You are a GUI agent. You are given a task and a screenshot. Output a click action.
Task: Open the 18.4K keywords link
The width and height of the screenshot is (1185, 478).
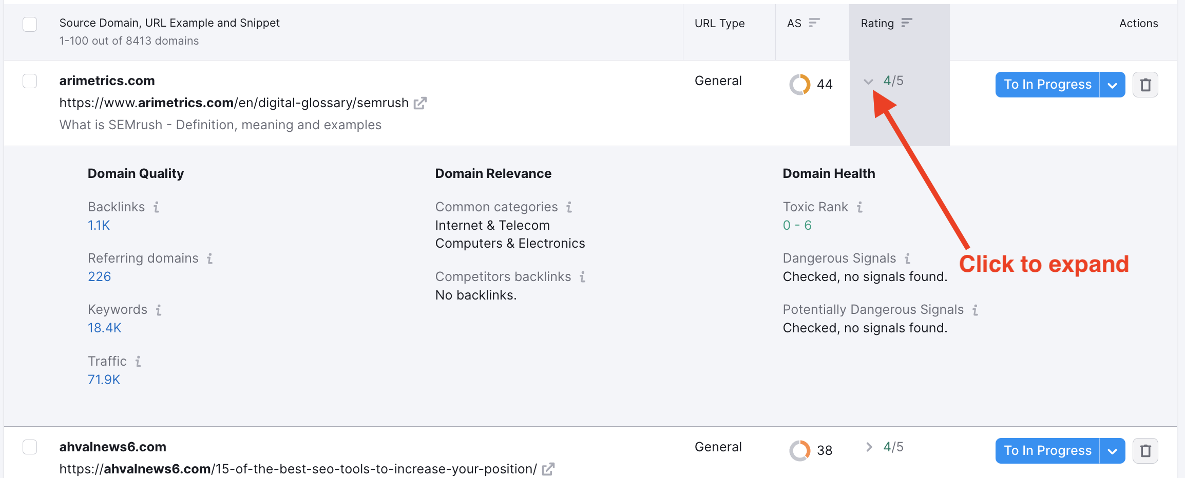[x=104, y=327]
